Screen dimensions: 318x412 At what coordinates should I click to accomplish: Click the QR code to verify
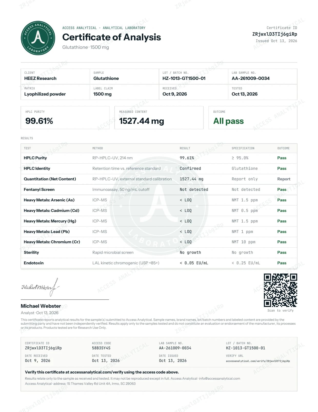pyautogui.click(x=280, y=290)
